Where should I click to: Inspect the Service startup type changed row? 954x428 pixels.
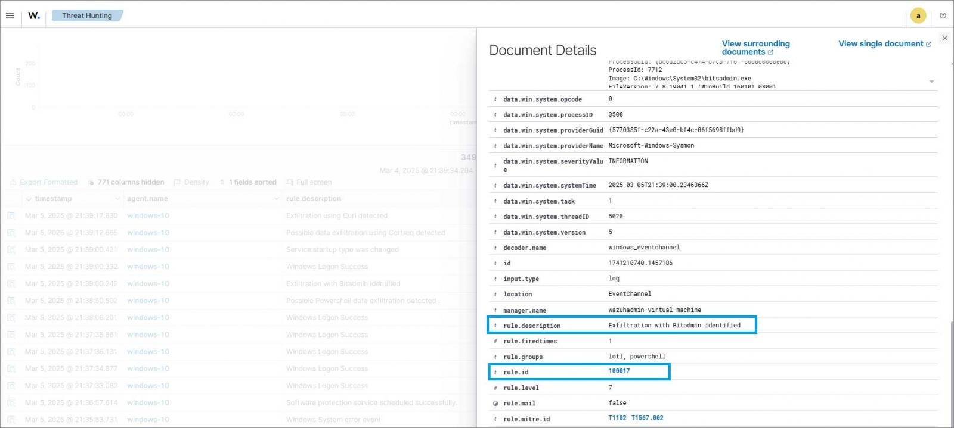[x=11, y=249]
